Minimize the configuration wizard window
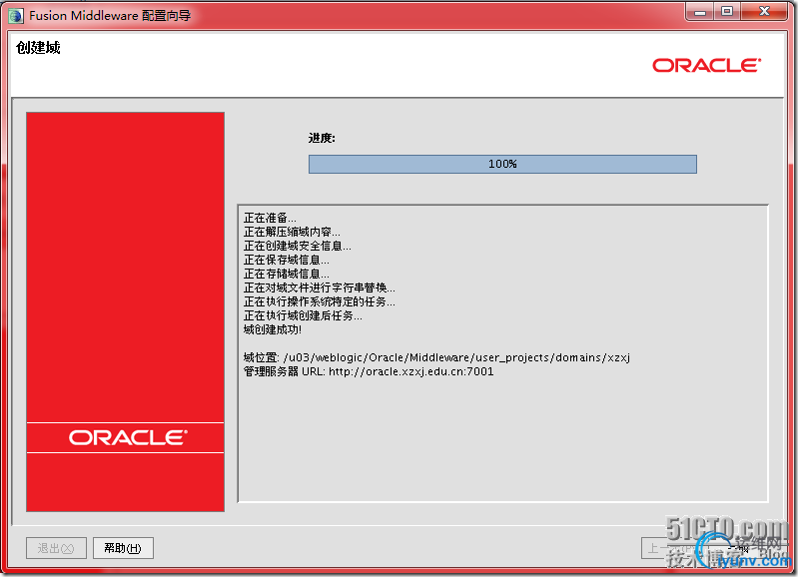 click(x=700, y=12)
